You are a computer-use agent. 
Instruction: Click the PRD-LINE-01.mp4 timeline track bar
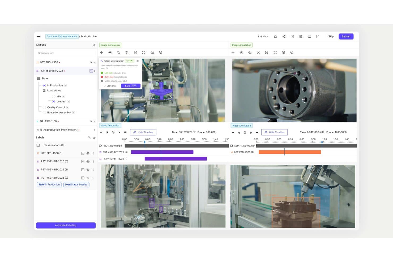coord(177,146)
